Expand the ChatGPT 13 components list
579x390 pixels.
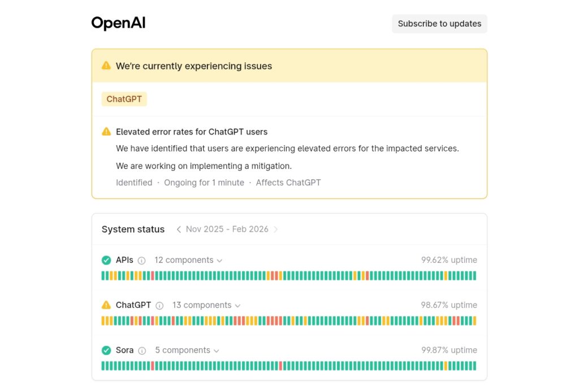coord(206,305)
